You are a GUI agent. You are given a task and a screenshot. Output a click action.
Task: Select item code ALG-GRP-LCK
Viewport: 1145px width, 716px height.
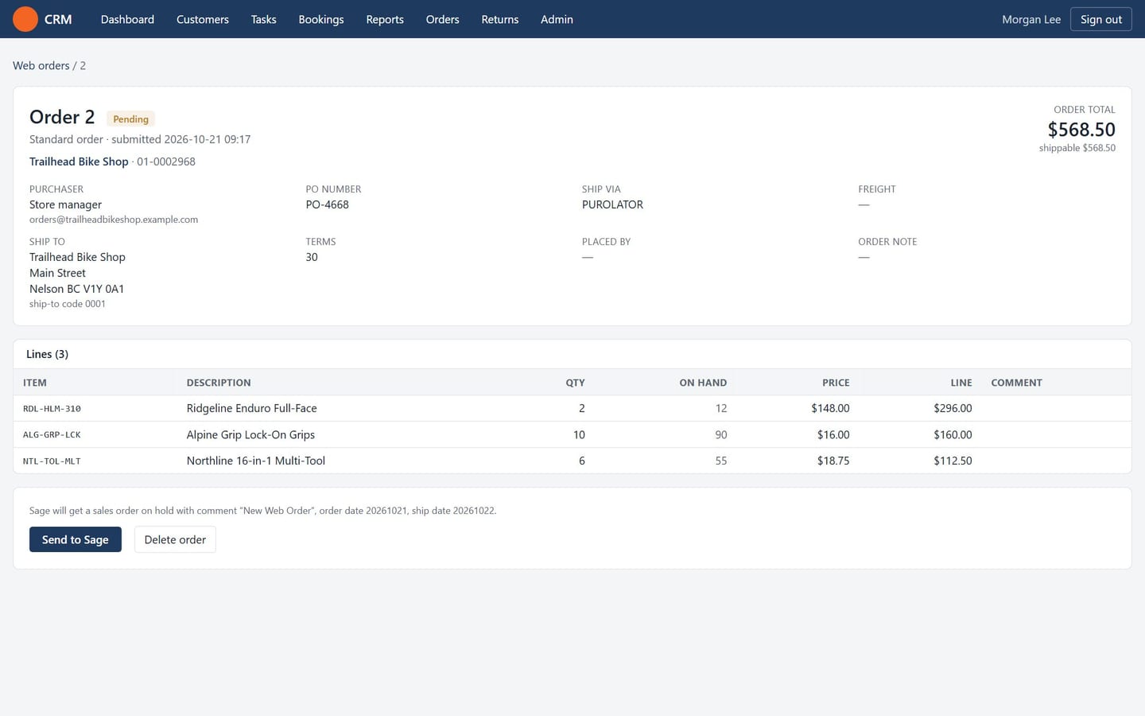pyautogui.click(x=52, y=434)
